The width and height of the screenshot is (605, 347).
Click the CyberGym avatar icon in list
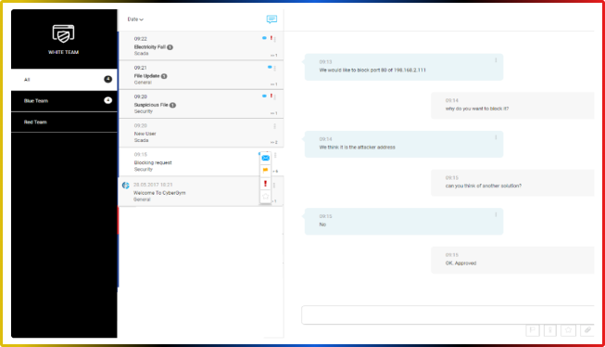pos(125,185)
